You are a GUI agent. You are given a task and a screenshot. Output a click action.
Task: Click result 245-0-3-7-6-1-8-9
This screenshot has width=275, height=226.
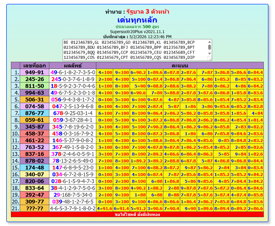coord(73,79)
